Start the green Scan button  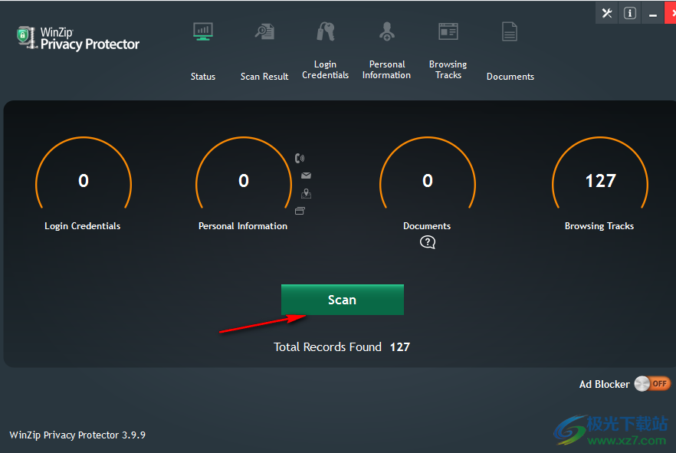tap(343, 300)
